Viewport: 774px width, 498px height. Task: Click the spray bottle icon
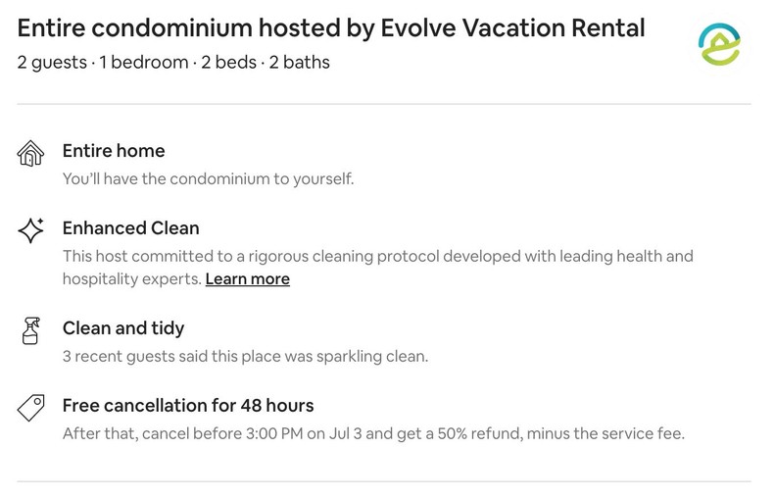[x=31, y=331]
